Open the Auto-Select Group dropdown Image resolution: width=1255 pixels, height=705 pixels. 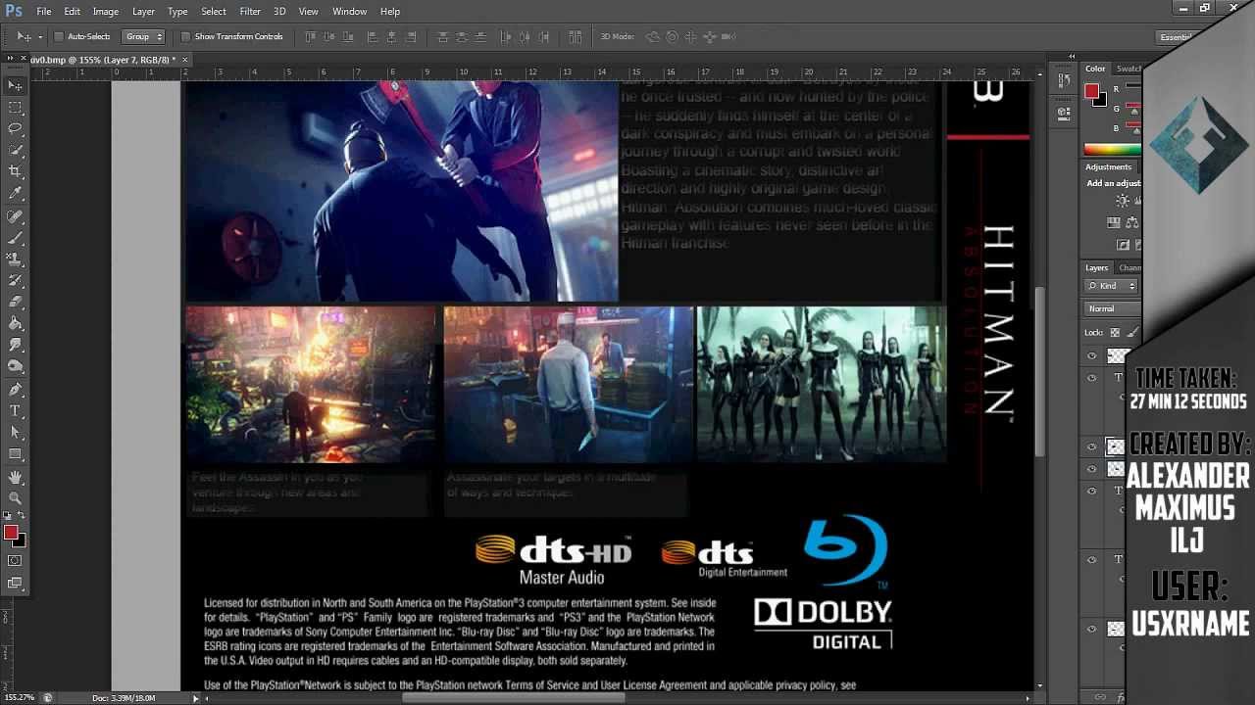click(143, 36)
